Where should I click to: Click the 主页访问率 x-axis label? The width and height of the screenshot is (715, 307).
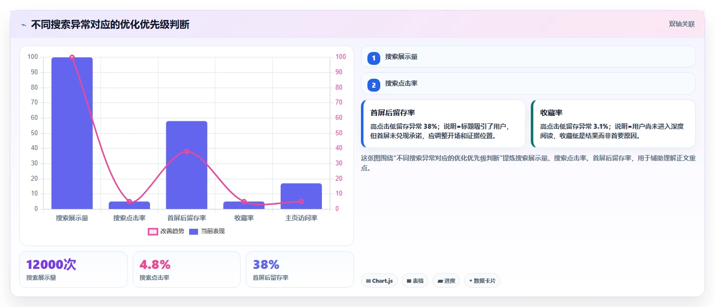(x=301, y=218)
